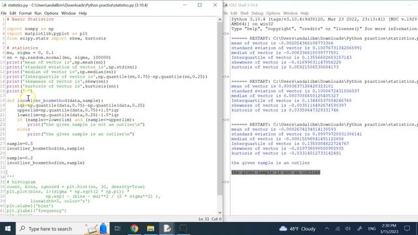The height and width of the screenshot is (235, 418).
Task: Click the pen workspace tray icon
Action: click(x=359, y=228)
